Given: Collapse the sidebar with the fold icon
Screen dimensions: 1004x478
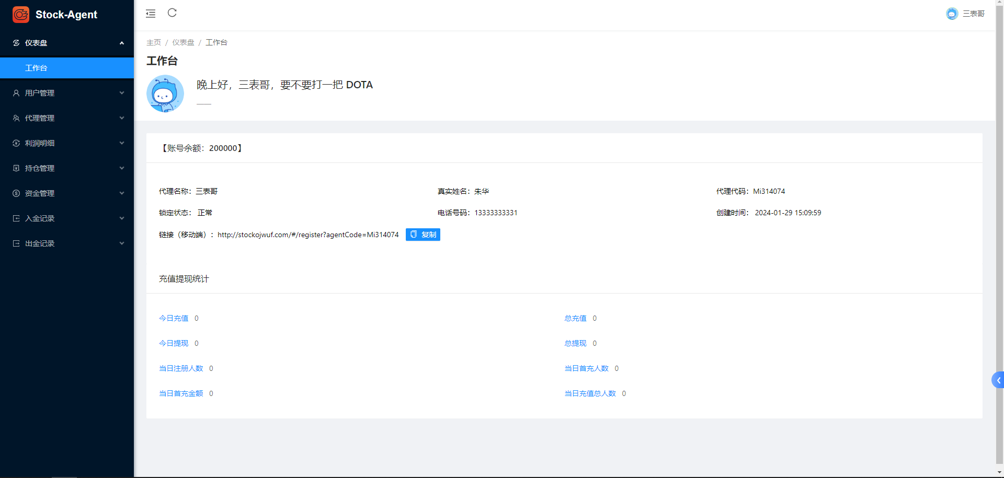Looking at the screenshot, I should 151,14.
